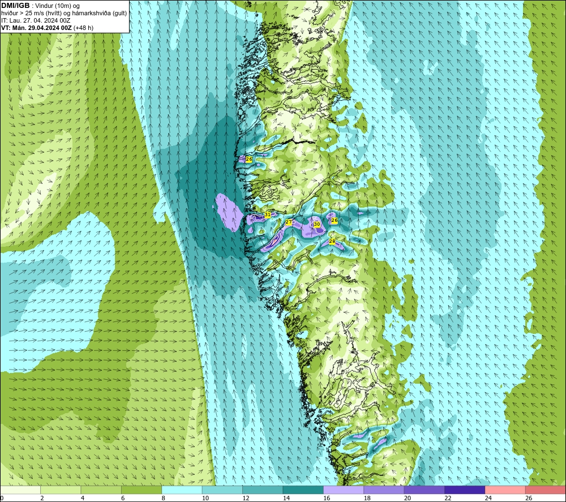This screenshot has width=566, height=502.
Task: Click the scale label 10
Action: (205, 498)
